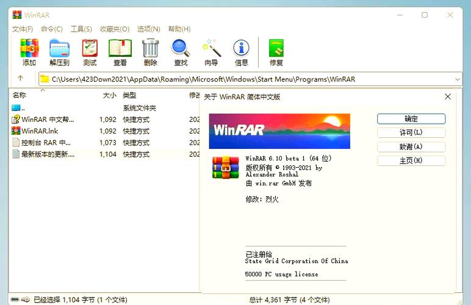471x305 pixels.
Task: Click the 解压到 (Extract to) toolbar icon
Action: [59, 48]
